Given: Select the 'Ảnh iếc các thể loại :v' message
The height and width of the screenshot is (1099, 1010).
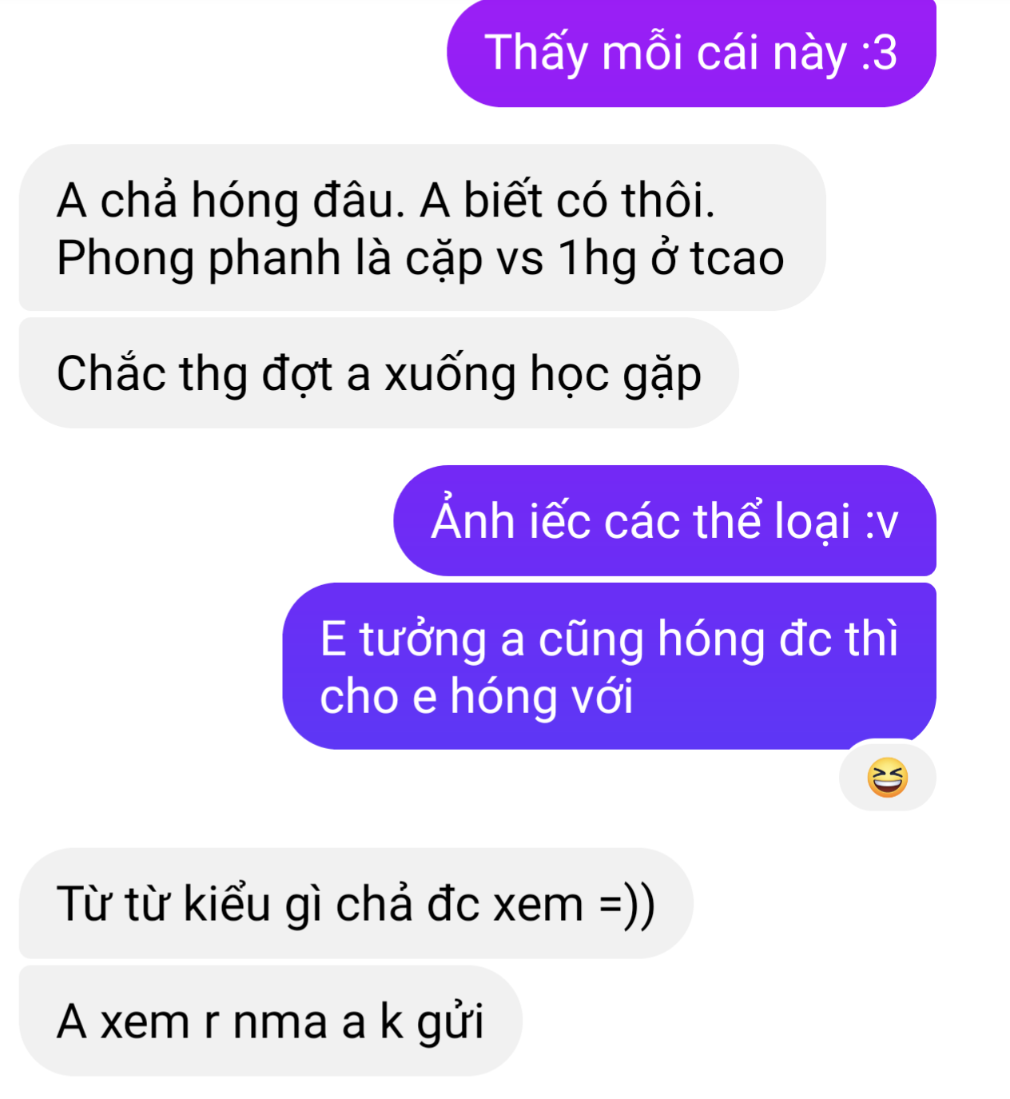Looking at the screenshot, I should pos(665,521).
